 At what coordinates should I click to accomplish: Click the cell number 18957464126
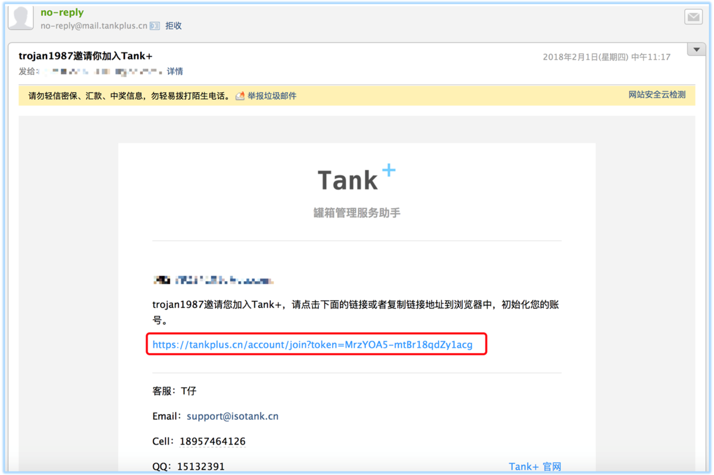[211, 441]
